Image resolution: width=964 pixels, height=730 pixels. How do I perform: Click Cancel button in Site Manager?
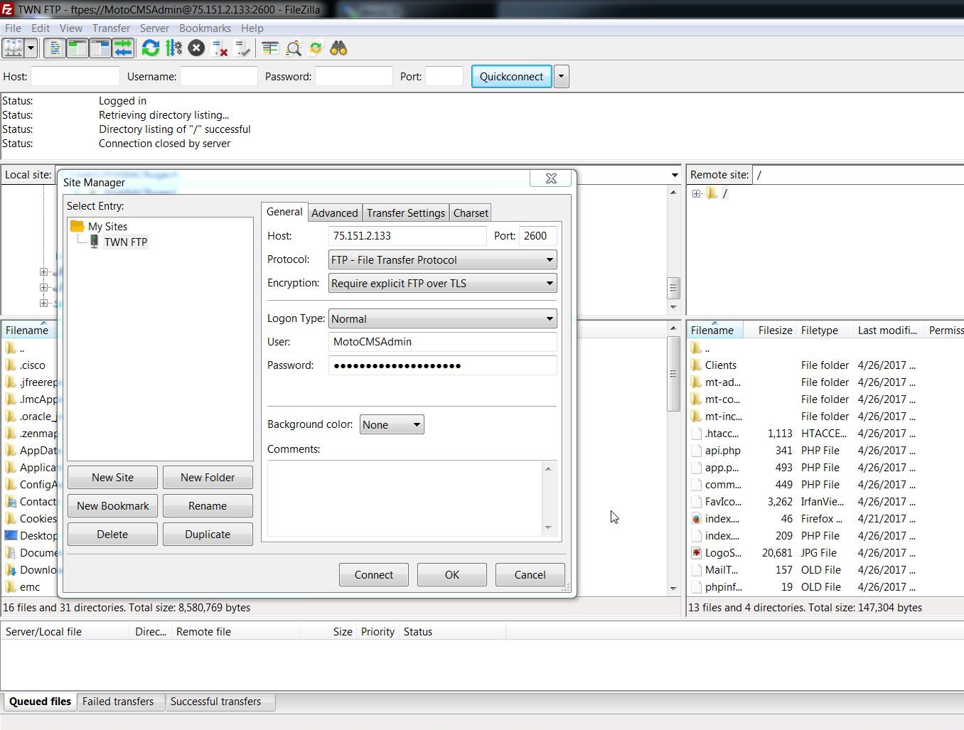tap(530, 575)
